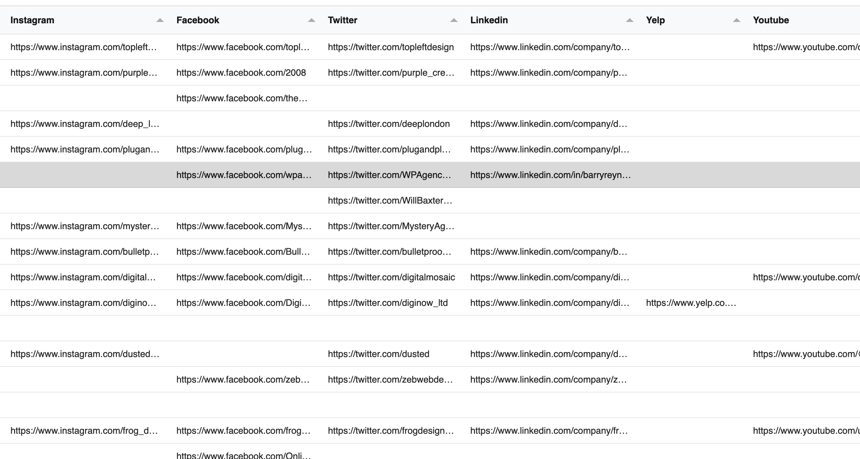Click the facebook.com/plug… cell
The height and width of the screenshot is (459, 860).
pos(244,149)
